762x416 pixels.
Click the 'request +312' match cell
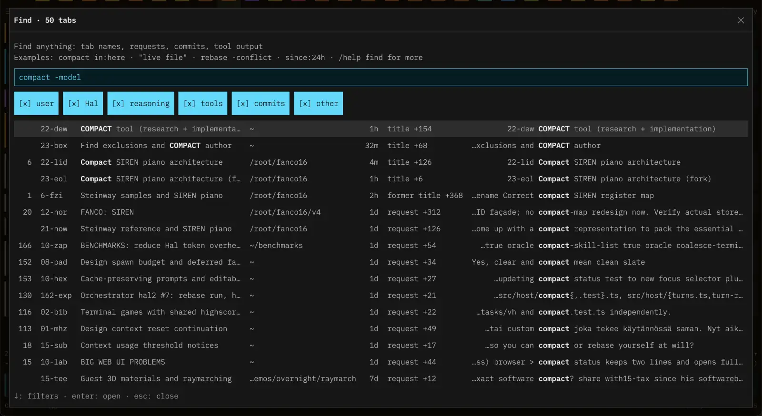(414, 212)
